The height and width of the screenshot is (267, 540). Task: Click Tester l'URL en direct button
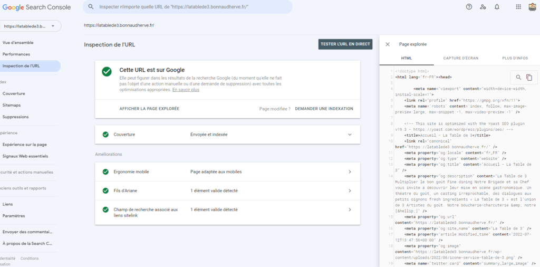[x=345, y=44]
